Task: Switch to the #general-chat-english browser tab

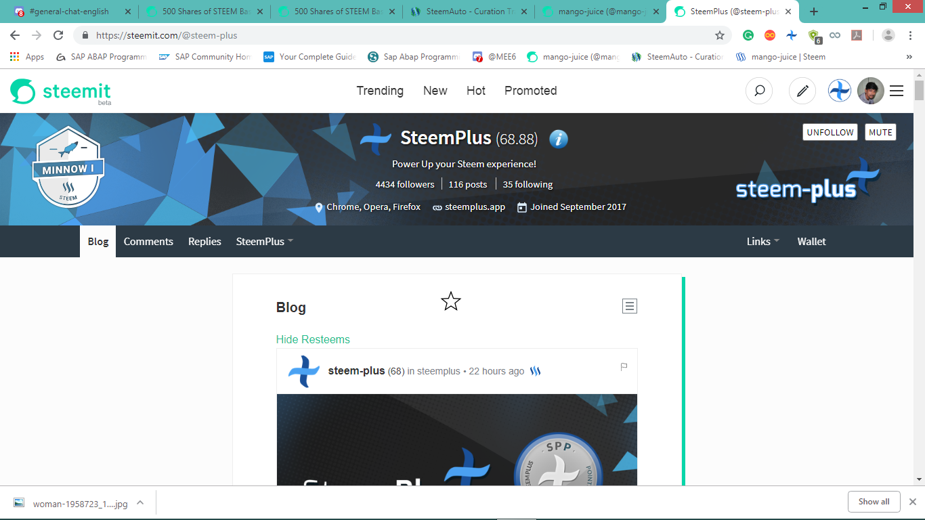Action: click(72, 12)
